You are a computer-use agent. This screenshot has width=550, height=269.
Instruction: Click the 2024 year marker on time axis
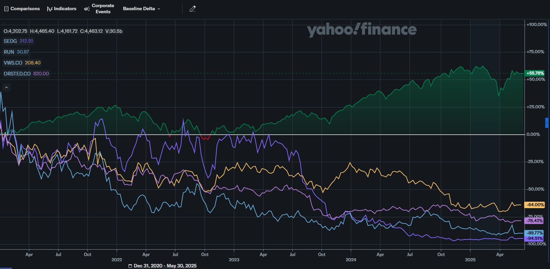(x=351, y=260)
